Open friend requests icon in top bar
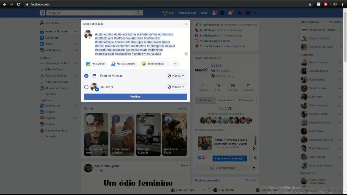Screen dimensions: 347x195 (214, 13)
